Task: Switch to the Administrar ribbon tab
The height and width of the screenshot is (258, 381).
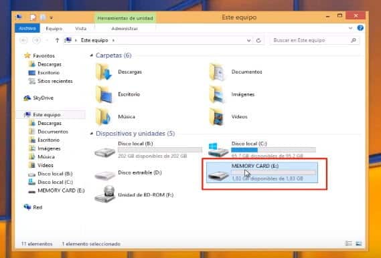Action: click(125, 29)
